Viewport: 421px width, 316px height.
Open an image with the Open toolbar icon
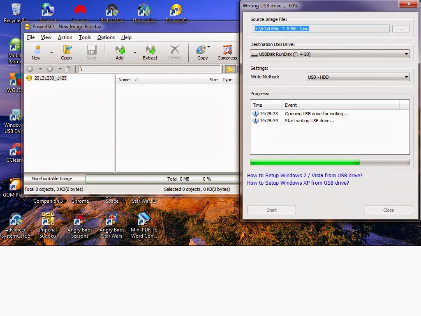click(66, 52)
